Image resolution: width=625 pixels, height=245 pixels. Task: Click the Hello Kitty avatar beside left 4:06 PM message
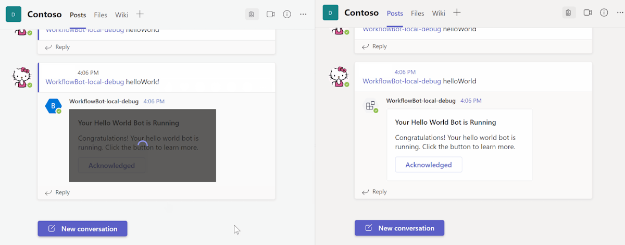tap(21, 77)
